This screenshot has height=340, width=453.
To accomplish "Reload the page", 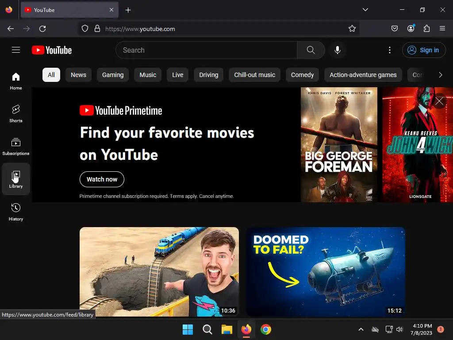I will pos(42,29).
